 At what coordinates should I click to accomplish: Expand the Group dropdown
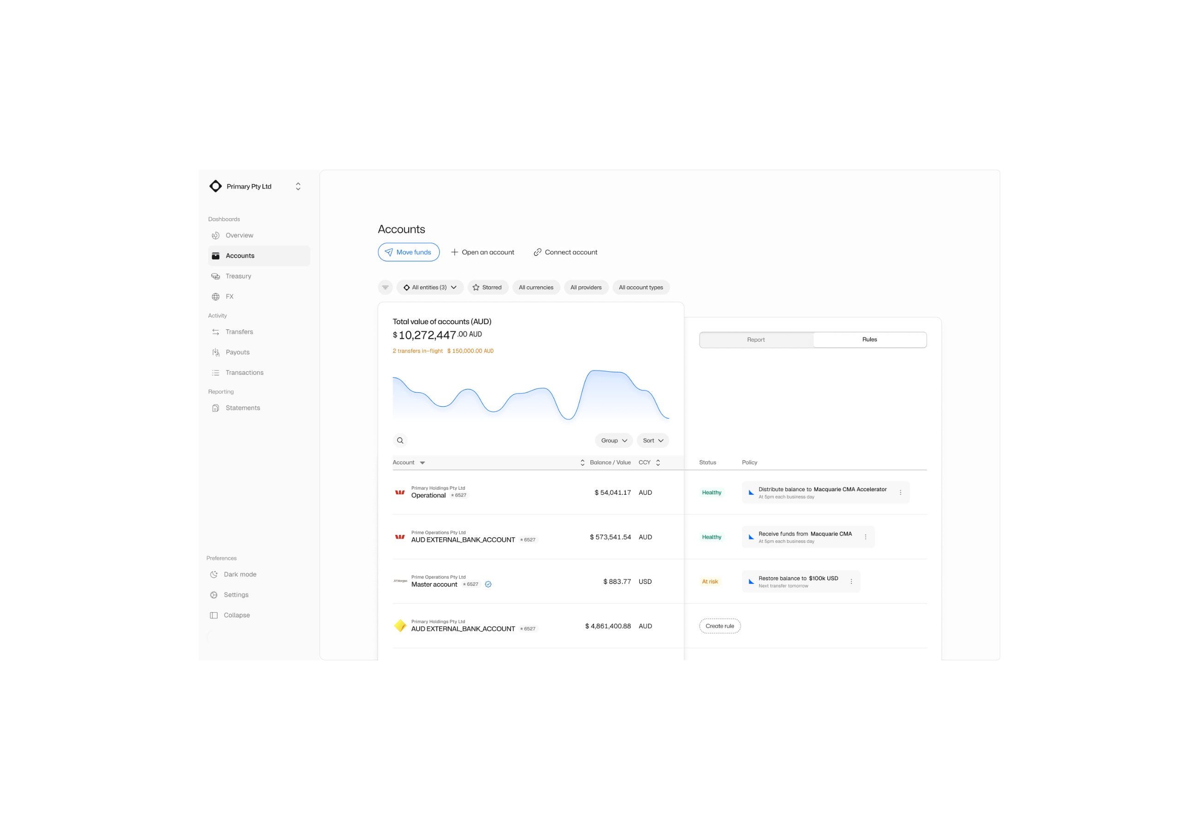(x=613, y=440)
